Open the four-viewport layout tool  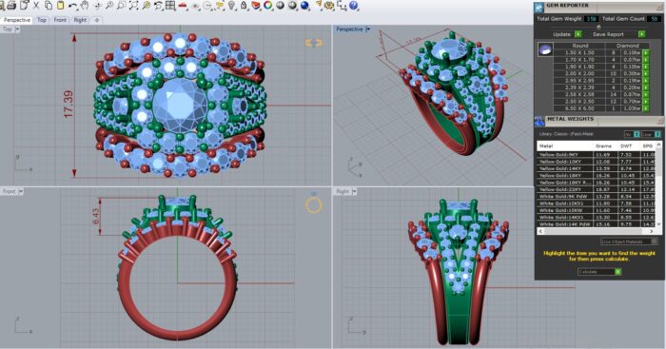[170, 6]
